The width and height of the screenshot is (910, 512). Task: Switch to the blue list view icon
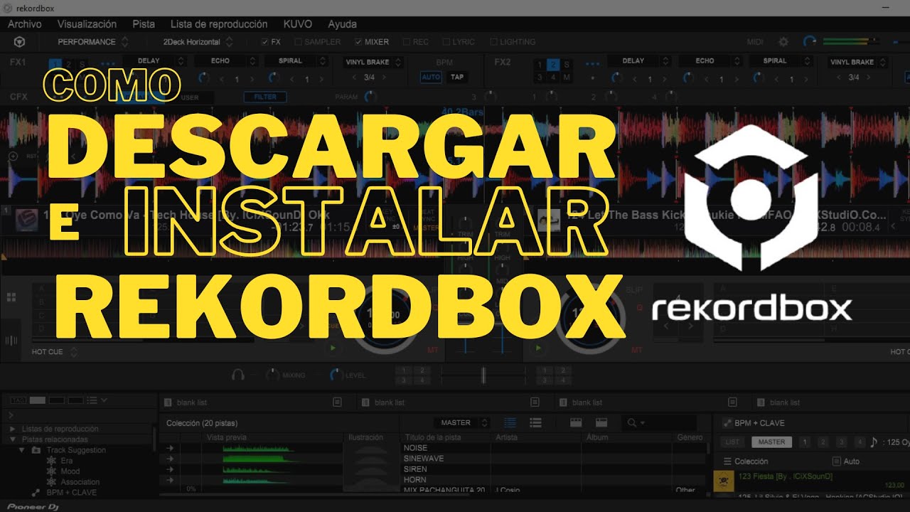[510, 423]
